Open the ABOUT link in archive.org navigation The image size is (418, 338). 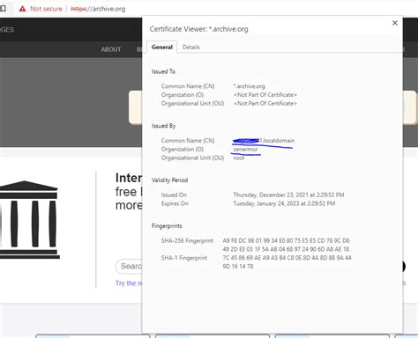click(x=111, y=49)
